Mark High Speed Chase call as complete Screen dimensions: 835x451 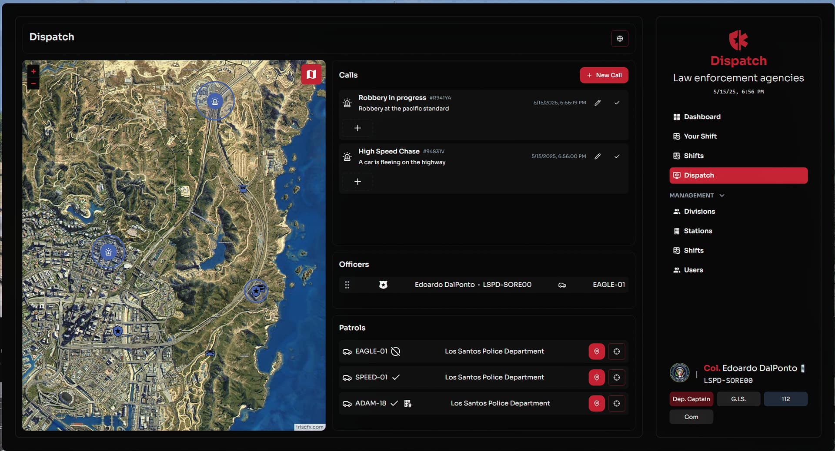click(x=617, y=156)
